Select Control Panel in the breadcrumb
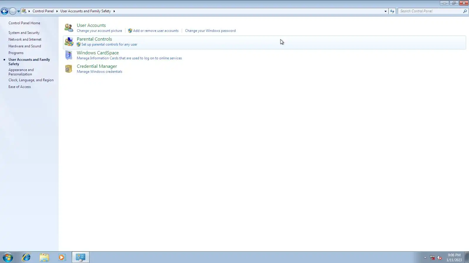This screenshot has width=469, height=263. [43, 11]
